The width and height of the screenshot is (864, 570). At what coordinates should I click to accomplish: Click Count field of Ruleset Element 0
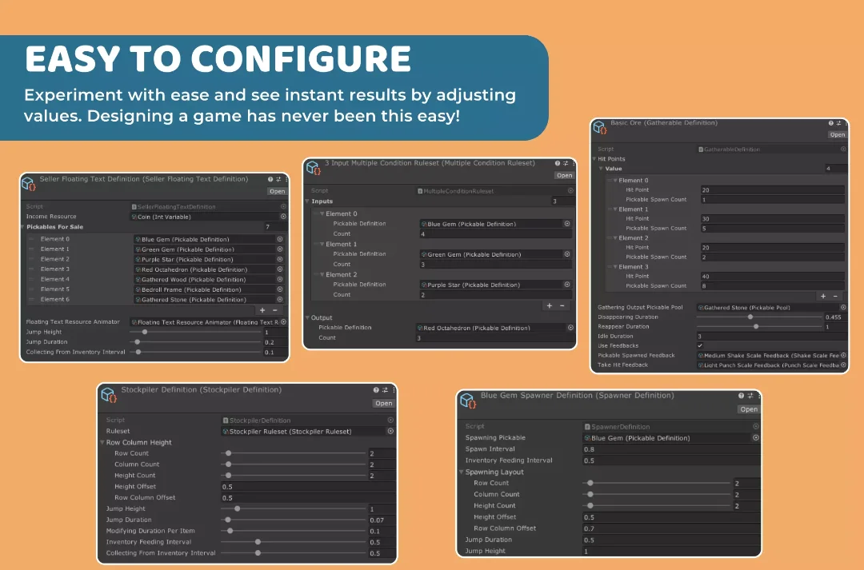point(495,234)
